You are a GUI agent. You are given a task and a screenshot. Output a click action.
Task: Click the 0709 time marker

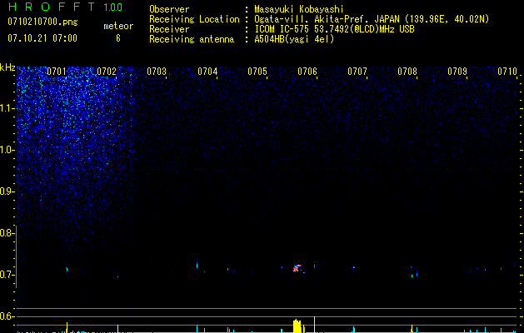(457, 72)
